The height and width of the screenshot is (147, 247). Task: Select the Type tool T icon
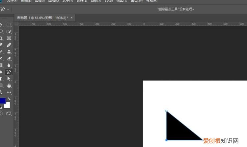tap(1, 79)
